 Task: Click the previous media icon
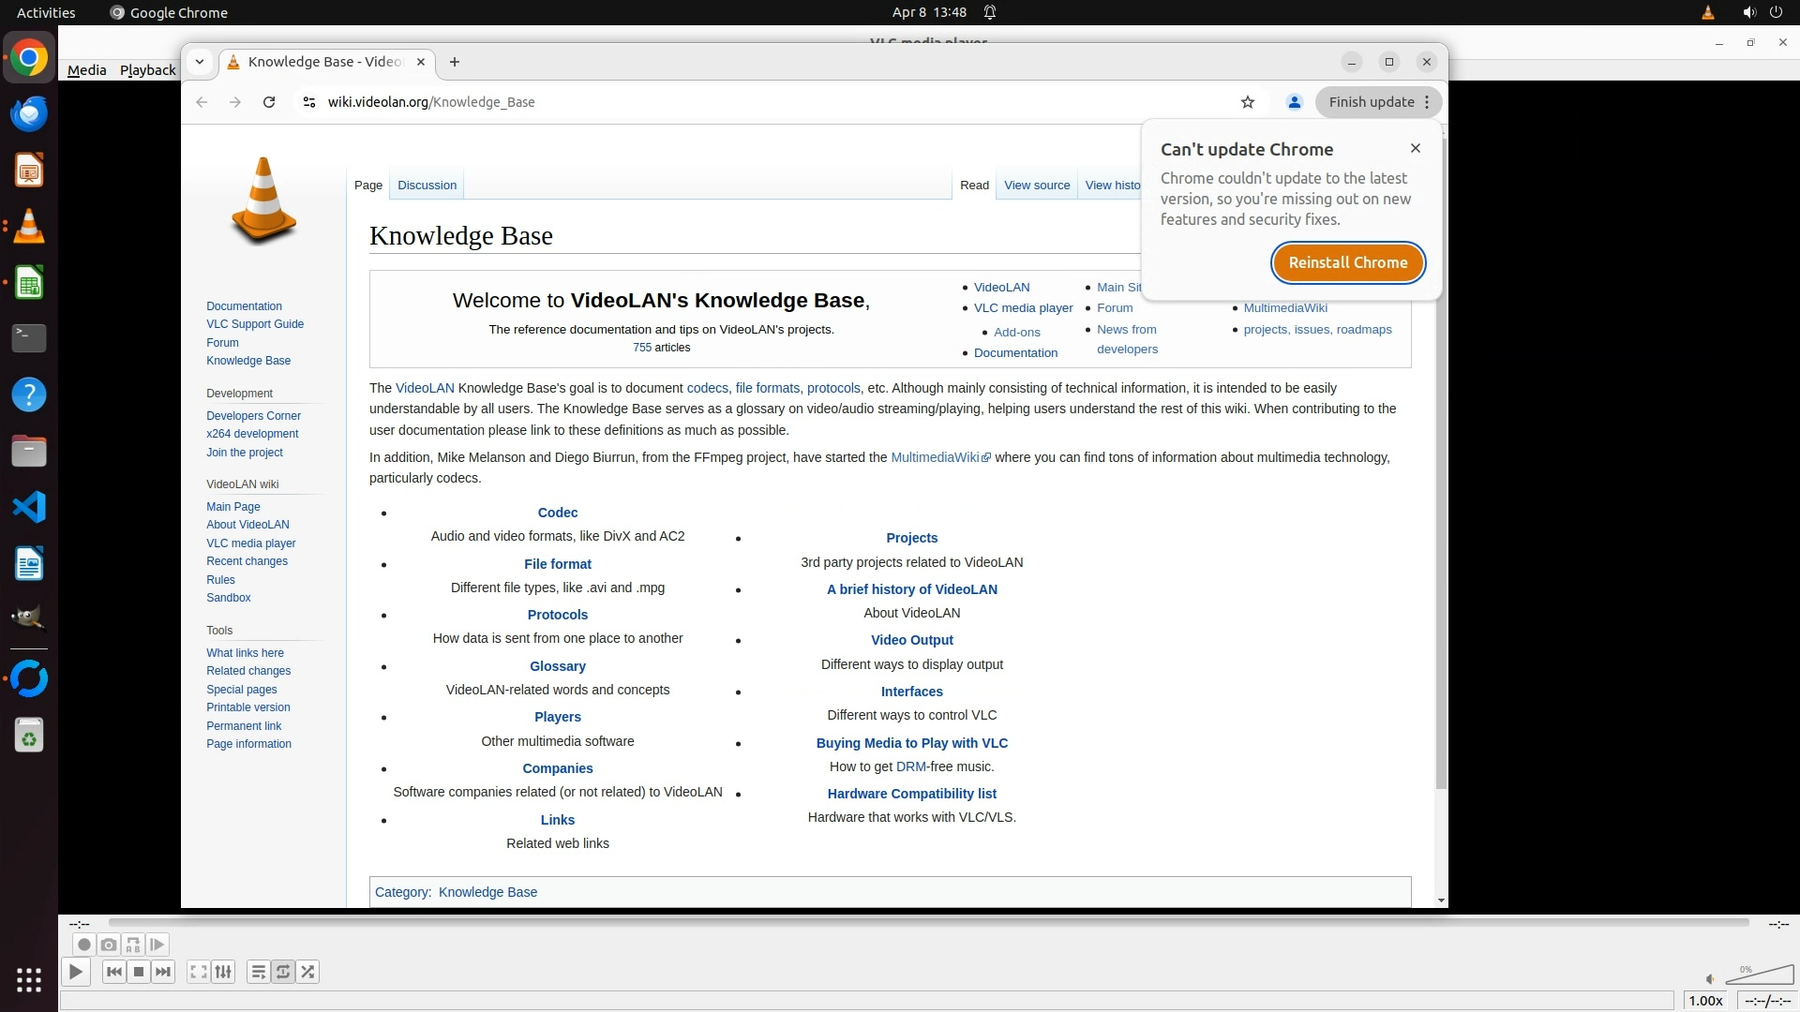pyautogui.click(x=114, y=972)
